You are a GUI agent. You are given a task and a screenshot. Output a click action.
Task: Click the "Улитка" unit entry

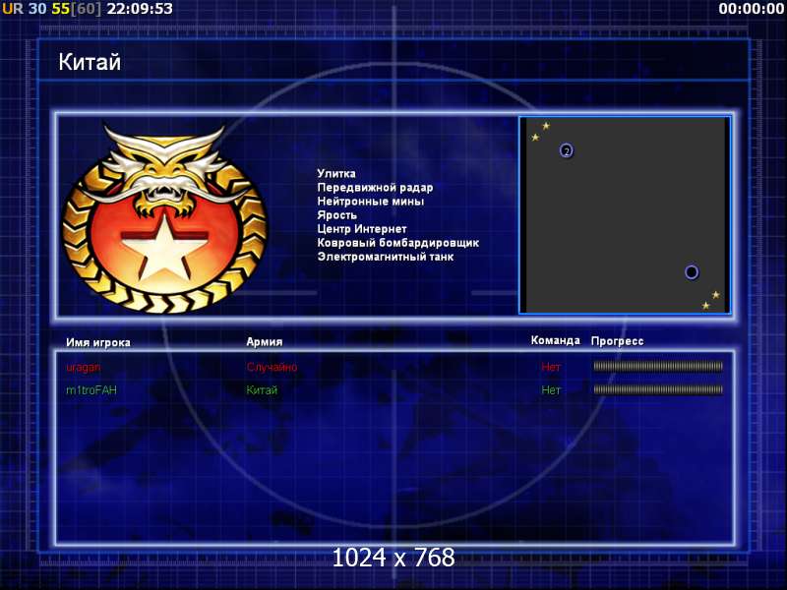pos(336,174)
